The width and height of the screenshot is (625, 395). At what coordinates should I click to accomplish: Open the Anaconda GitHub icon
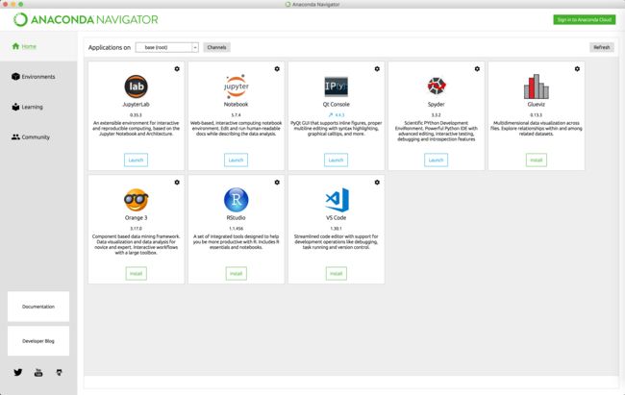click(x=59, y=372)
